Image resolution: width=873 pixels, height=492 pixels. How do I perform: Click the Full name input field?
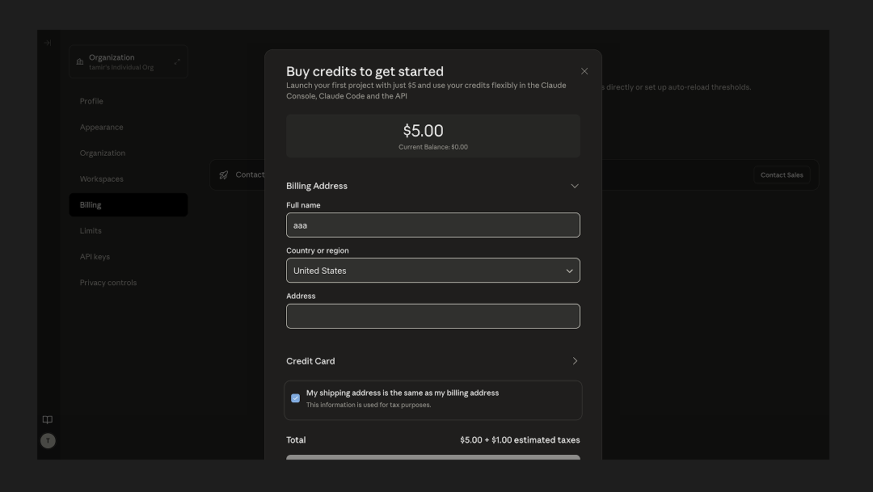433,225
